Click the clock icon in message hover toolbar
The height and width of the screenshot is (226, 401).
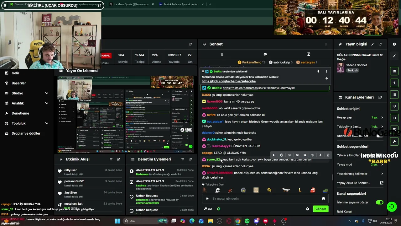point(282,155)
